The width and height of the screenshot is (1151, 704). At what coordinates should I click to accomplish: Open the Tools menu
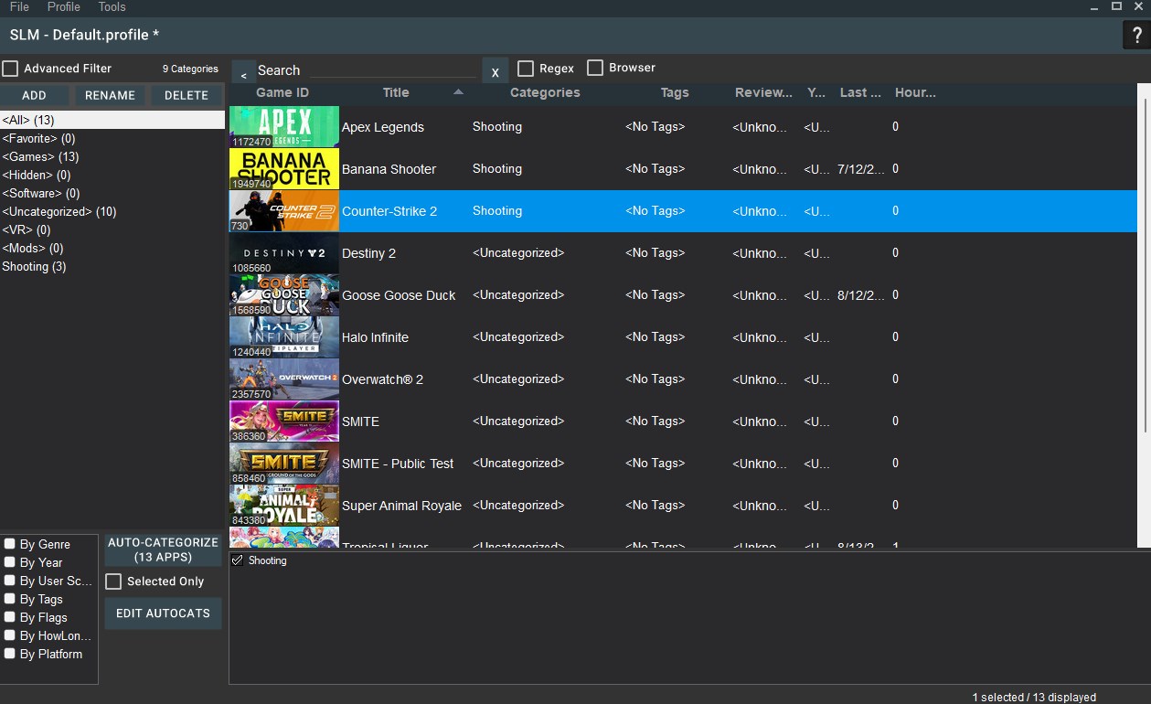point(112,7)
